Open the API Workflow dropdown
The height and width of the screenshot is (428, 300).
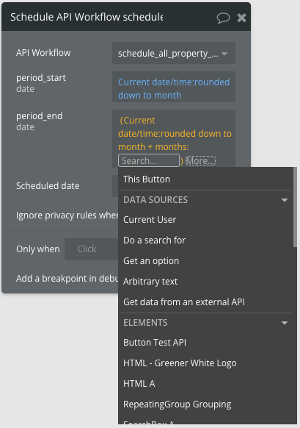pyautogui.click(x=174, y=53)
